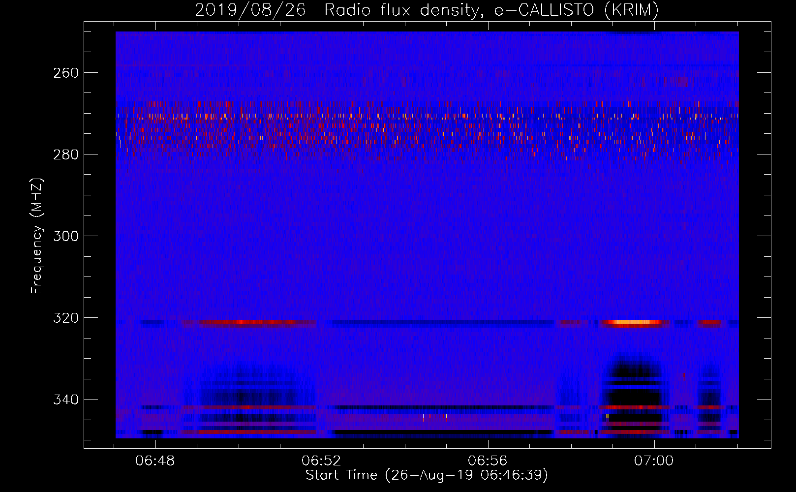Select the 06:52 time tick label
The image size is (796, 492).
322,461
